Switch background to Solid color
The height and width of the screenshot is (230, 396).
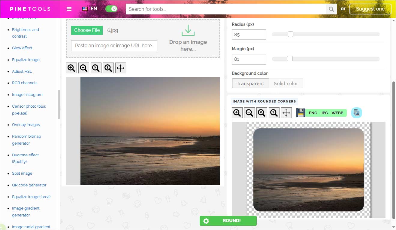click(x=286, y=83)
